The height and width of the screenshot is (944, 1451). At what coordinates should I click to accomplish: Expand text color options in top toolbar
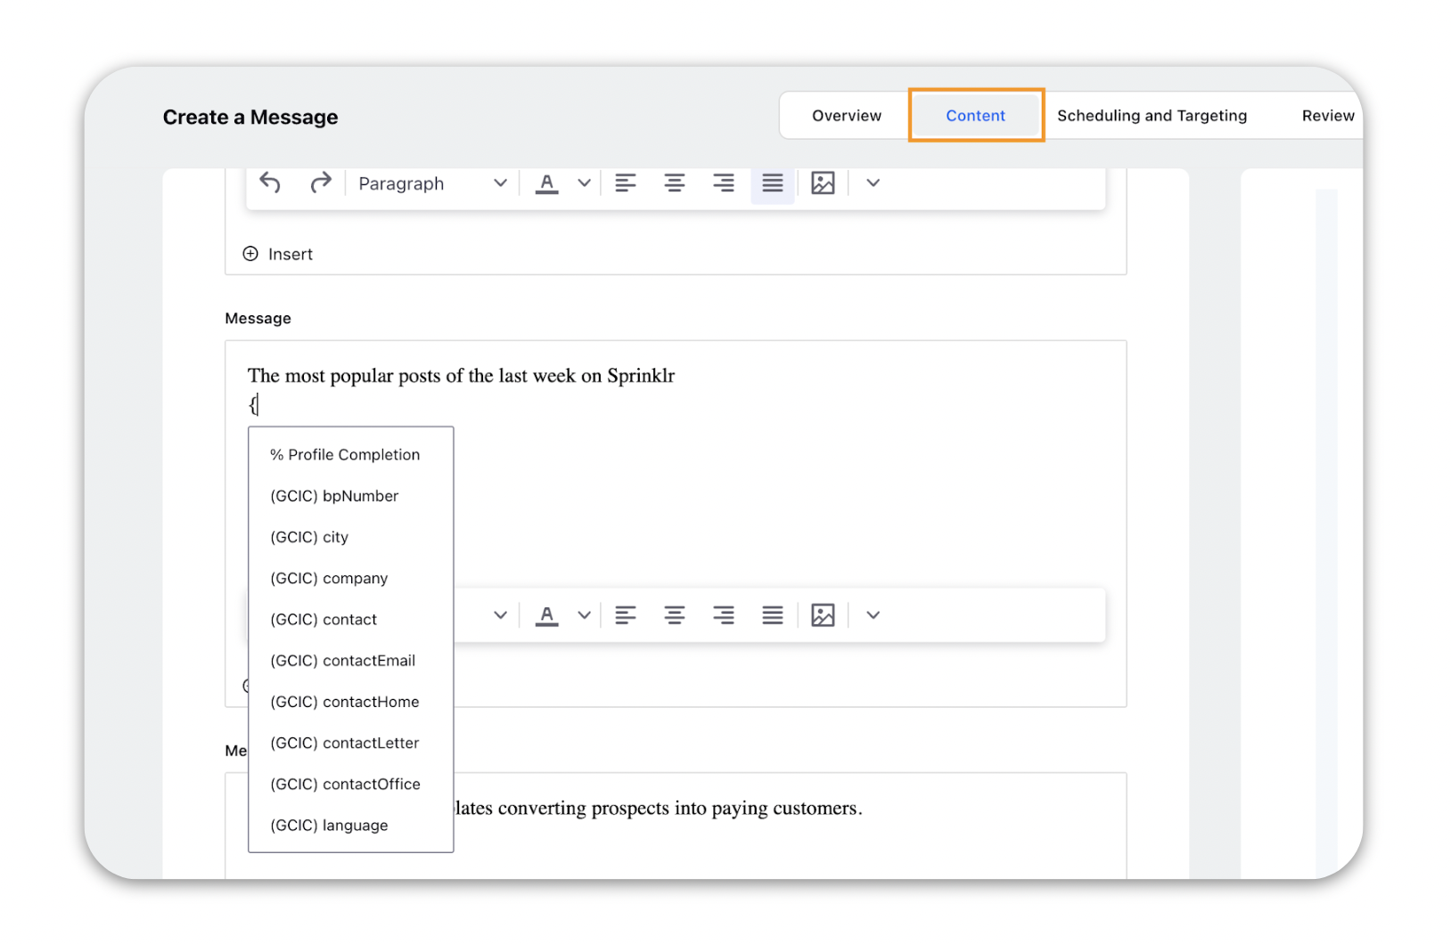[584, 183]
